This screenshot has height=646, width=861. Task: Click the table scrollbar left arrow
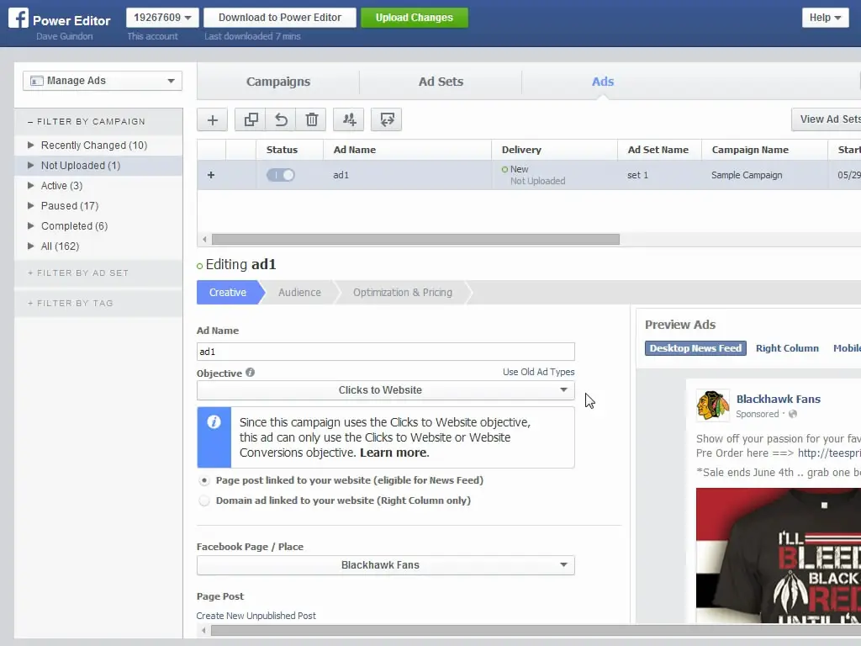[x=204, y=240]
